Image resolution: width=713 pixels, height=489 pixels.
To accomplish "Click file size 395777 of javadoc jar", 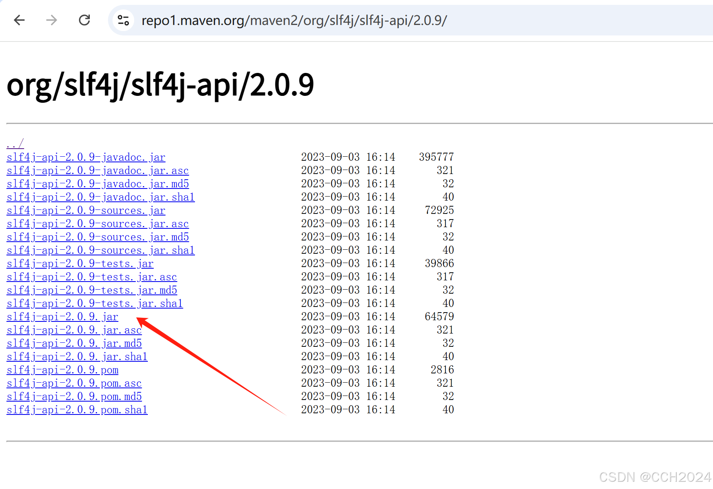I will click(436, 157).
